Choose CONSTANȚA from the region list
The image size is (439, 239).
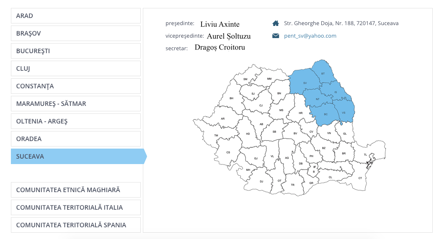tap(75, 86)
